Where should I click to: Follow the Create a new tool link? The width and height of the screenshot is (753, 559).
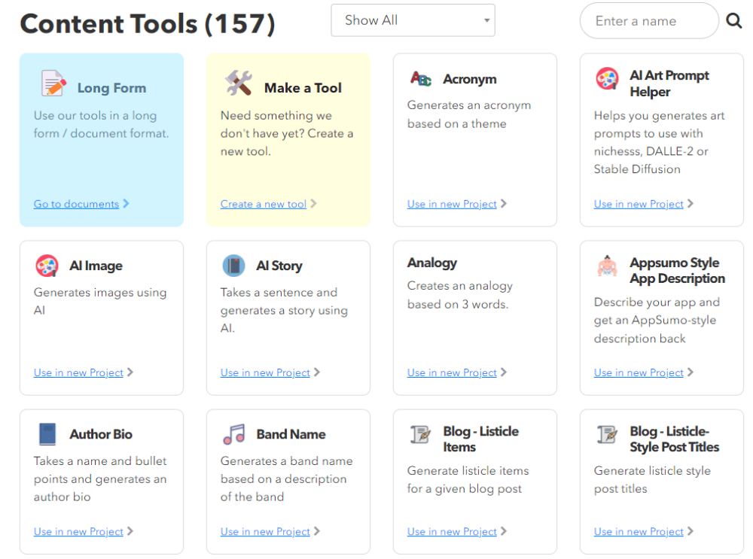(x=264, y=204)
